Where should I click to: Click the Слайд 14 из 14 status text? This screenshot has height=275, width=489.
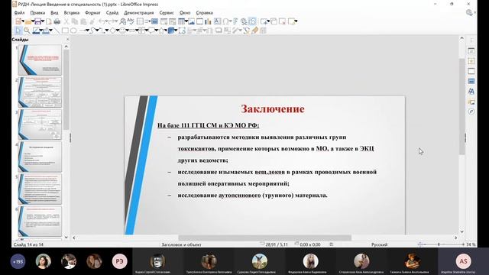click(28, 244)
